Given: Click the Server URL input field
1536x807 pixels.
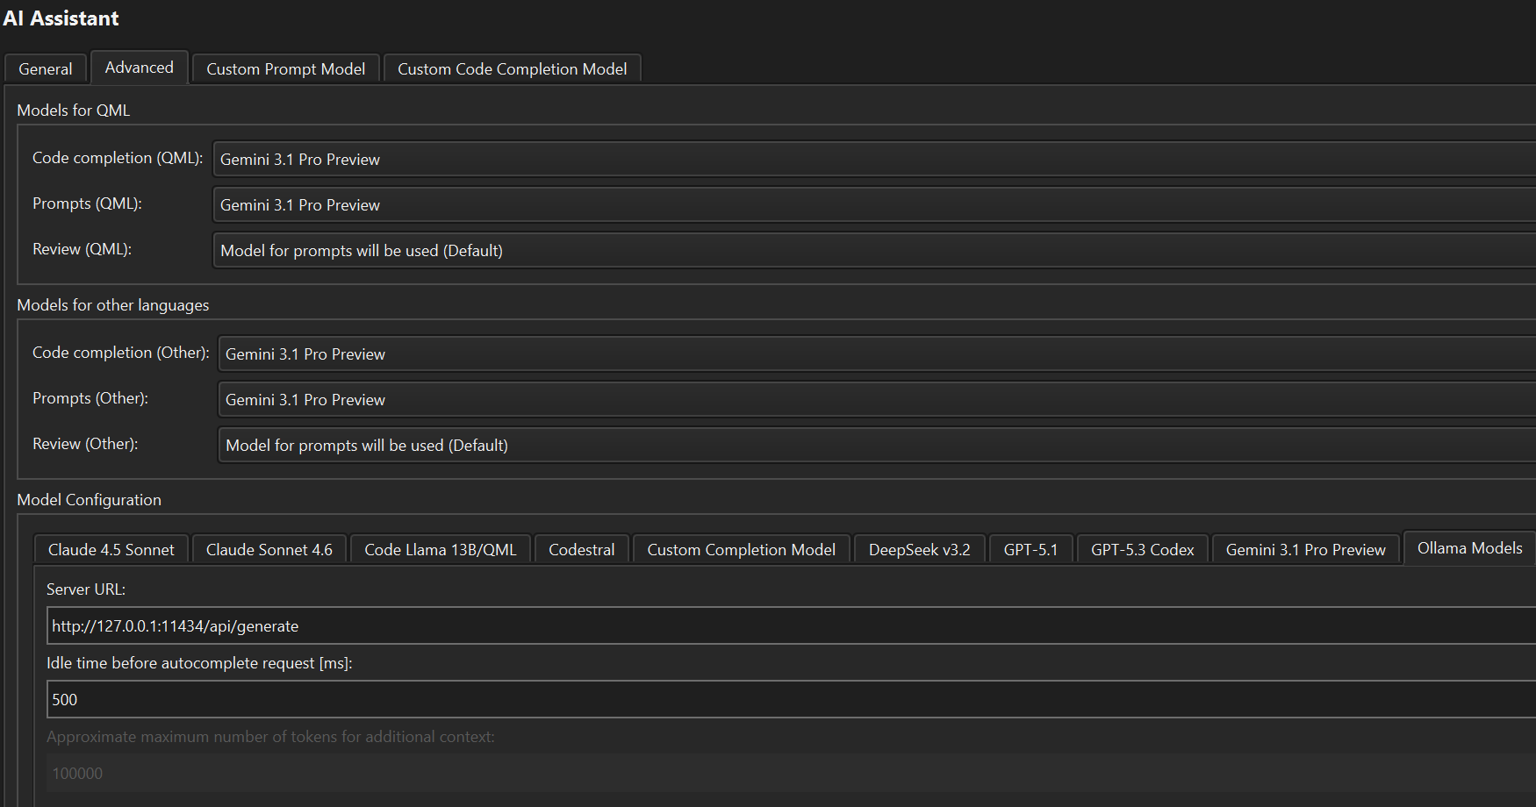Looking at the screenshot, I should coord(790,626).
